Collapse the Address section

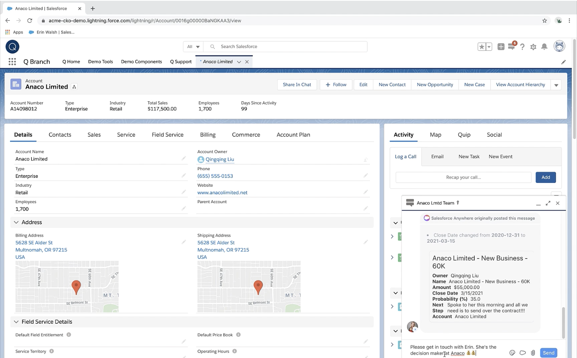[16, 222]
